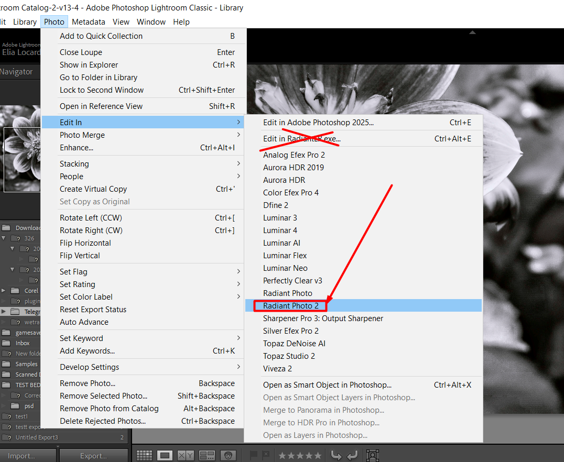
Task: Click the Scanned folder icon
Action: (6, 375)
